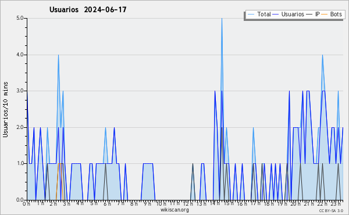This screenshot has height=215, width=349.
Task: Click the '2 h' x-axis label
Action: click(x=53, y=203)
